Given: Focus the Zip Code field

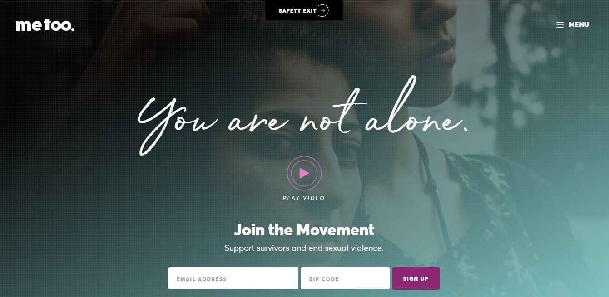Looking at the screenshot, I should coord(345,278).
